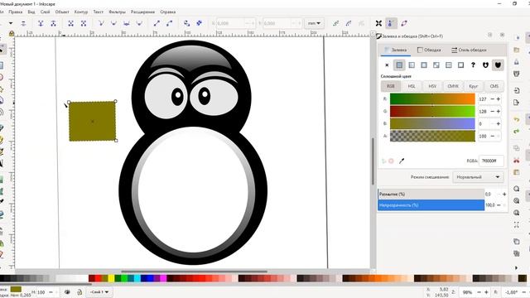Image resolution: width=530 pixels, height=298 pixels.
Task: Open the Правка menu
Action: coord(16,12)
